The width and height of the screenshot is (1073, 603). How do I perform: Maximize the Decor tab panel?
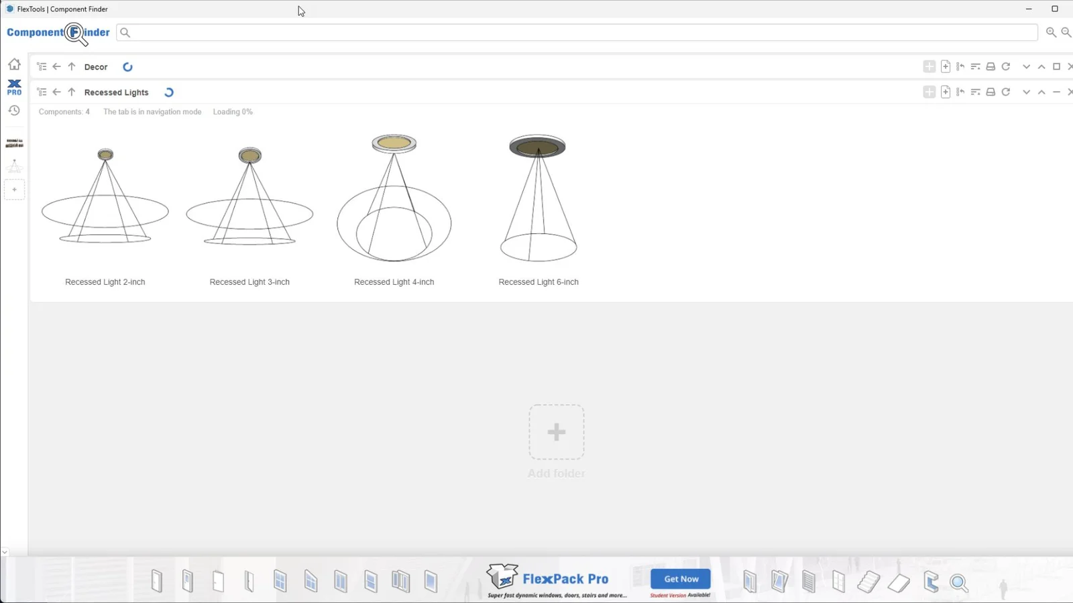(1056, 67)
